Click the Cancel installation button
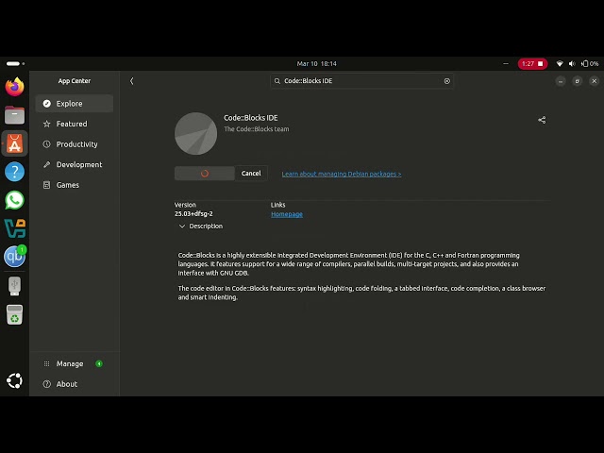604x453 pixels. click(x=251, y=174)
